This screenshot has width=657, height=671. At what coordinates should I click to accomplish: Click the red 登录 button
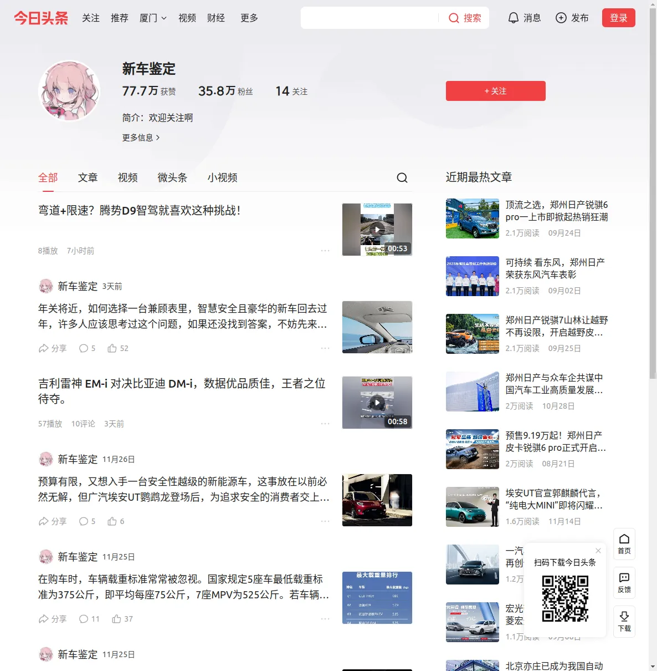pyautogui.click(x=619, y=18)
